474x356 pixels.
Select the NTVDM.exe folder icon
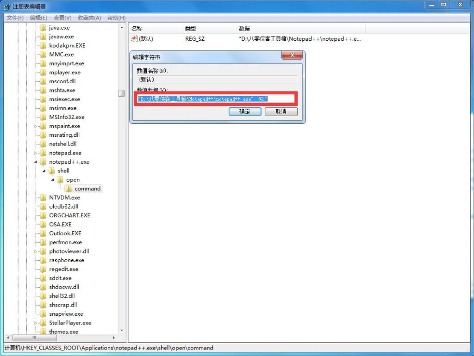pyautogui.click(x=43, y=197)
